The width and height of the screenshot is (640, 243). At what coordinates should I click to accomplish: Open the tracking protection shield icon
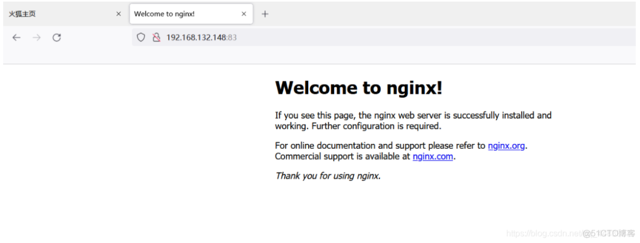point(141,38)
